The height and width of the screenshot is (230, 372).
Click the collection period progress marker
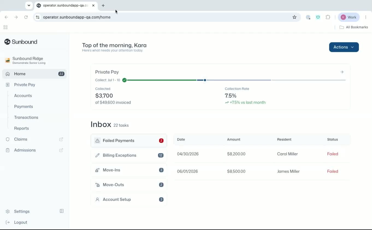click(x=205, y=80)
